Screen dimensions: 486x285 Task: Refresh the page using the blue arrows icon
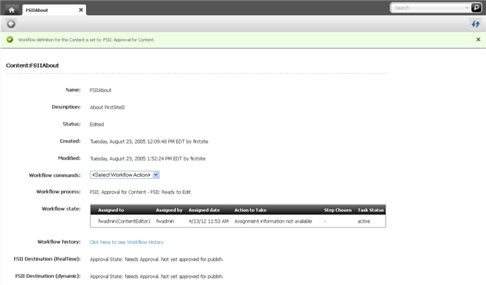point(475,24)
